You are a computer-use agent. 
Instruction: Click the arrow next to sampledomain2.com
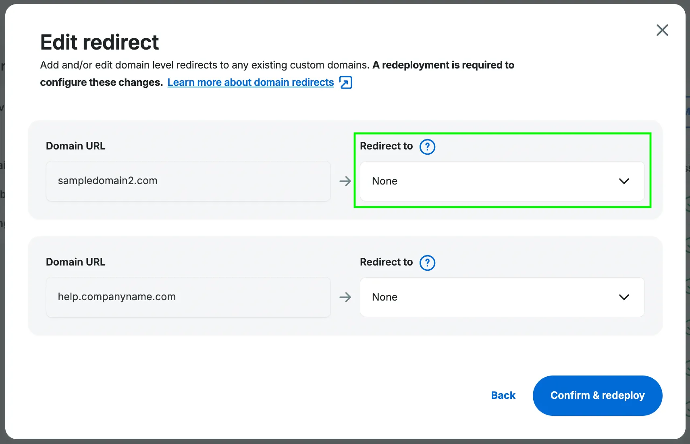345,181
